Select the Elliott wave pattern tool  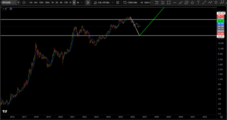pyautogui.click(x=222, y=2)
